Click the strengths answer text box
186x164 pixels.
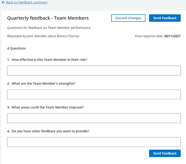[x=94, y=94]
